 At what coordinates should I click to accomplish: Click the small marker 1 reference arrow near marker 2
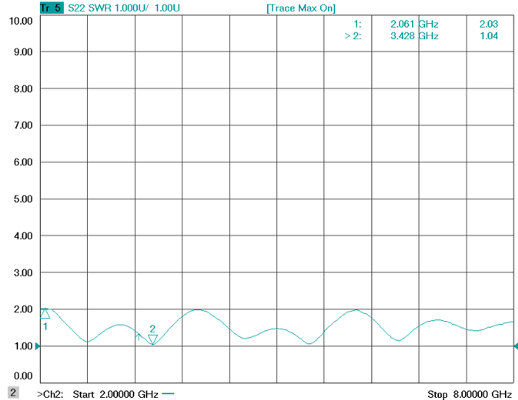[x=139, y=337]
